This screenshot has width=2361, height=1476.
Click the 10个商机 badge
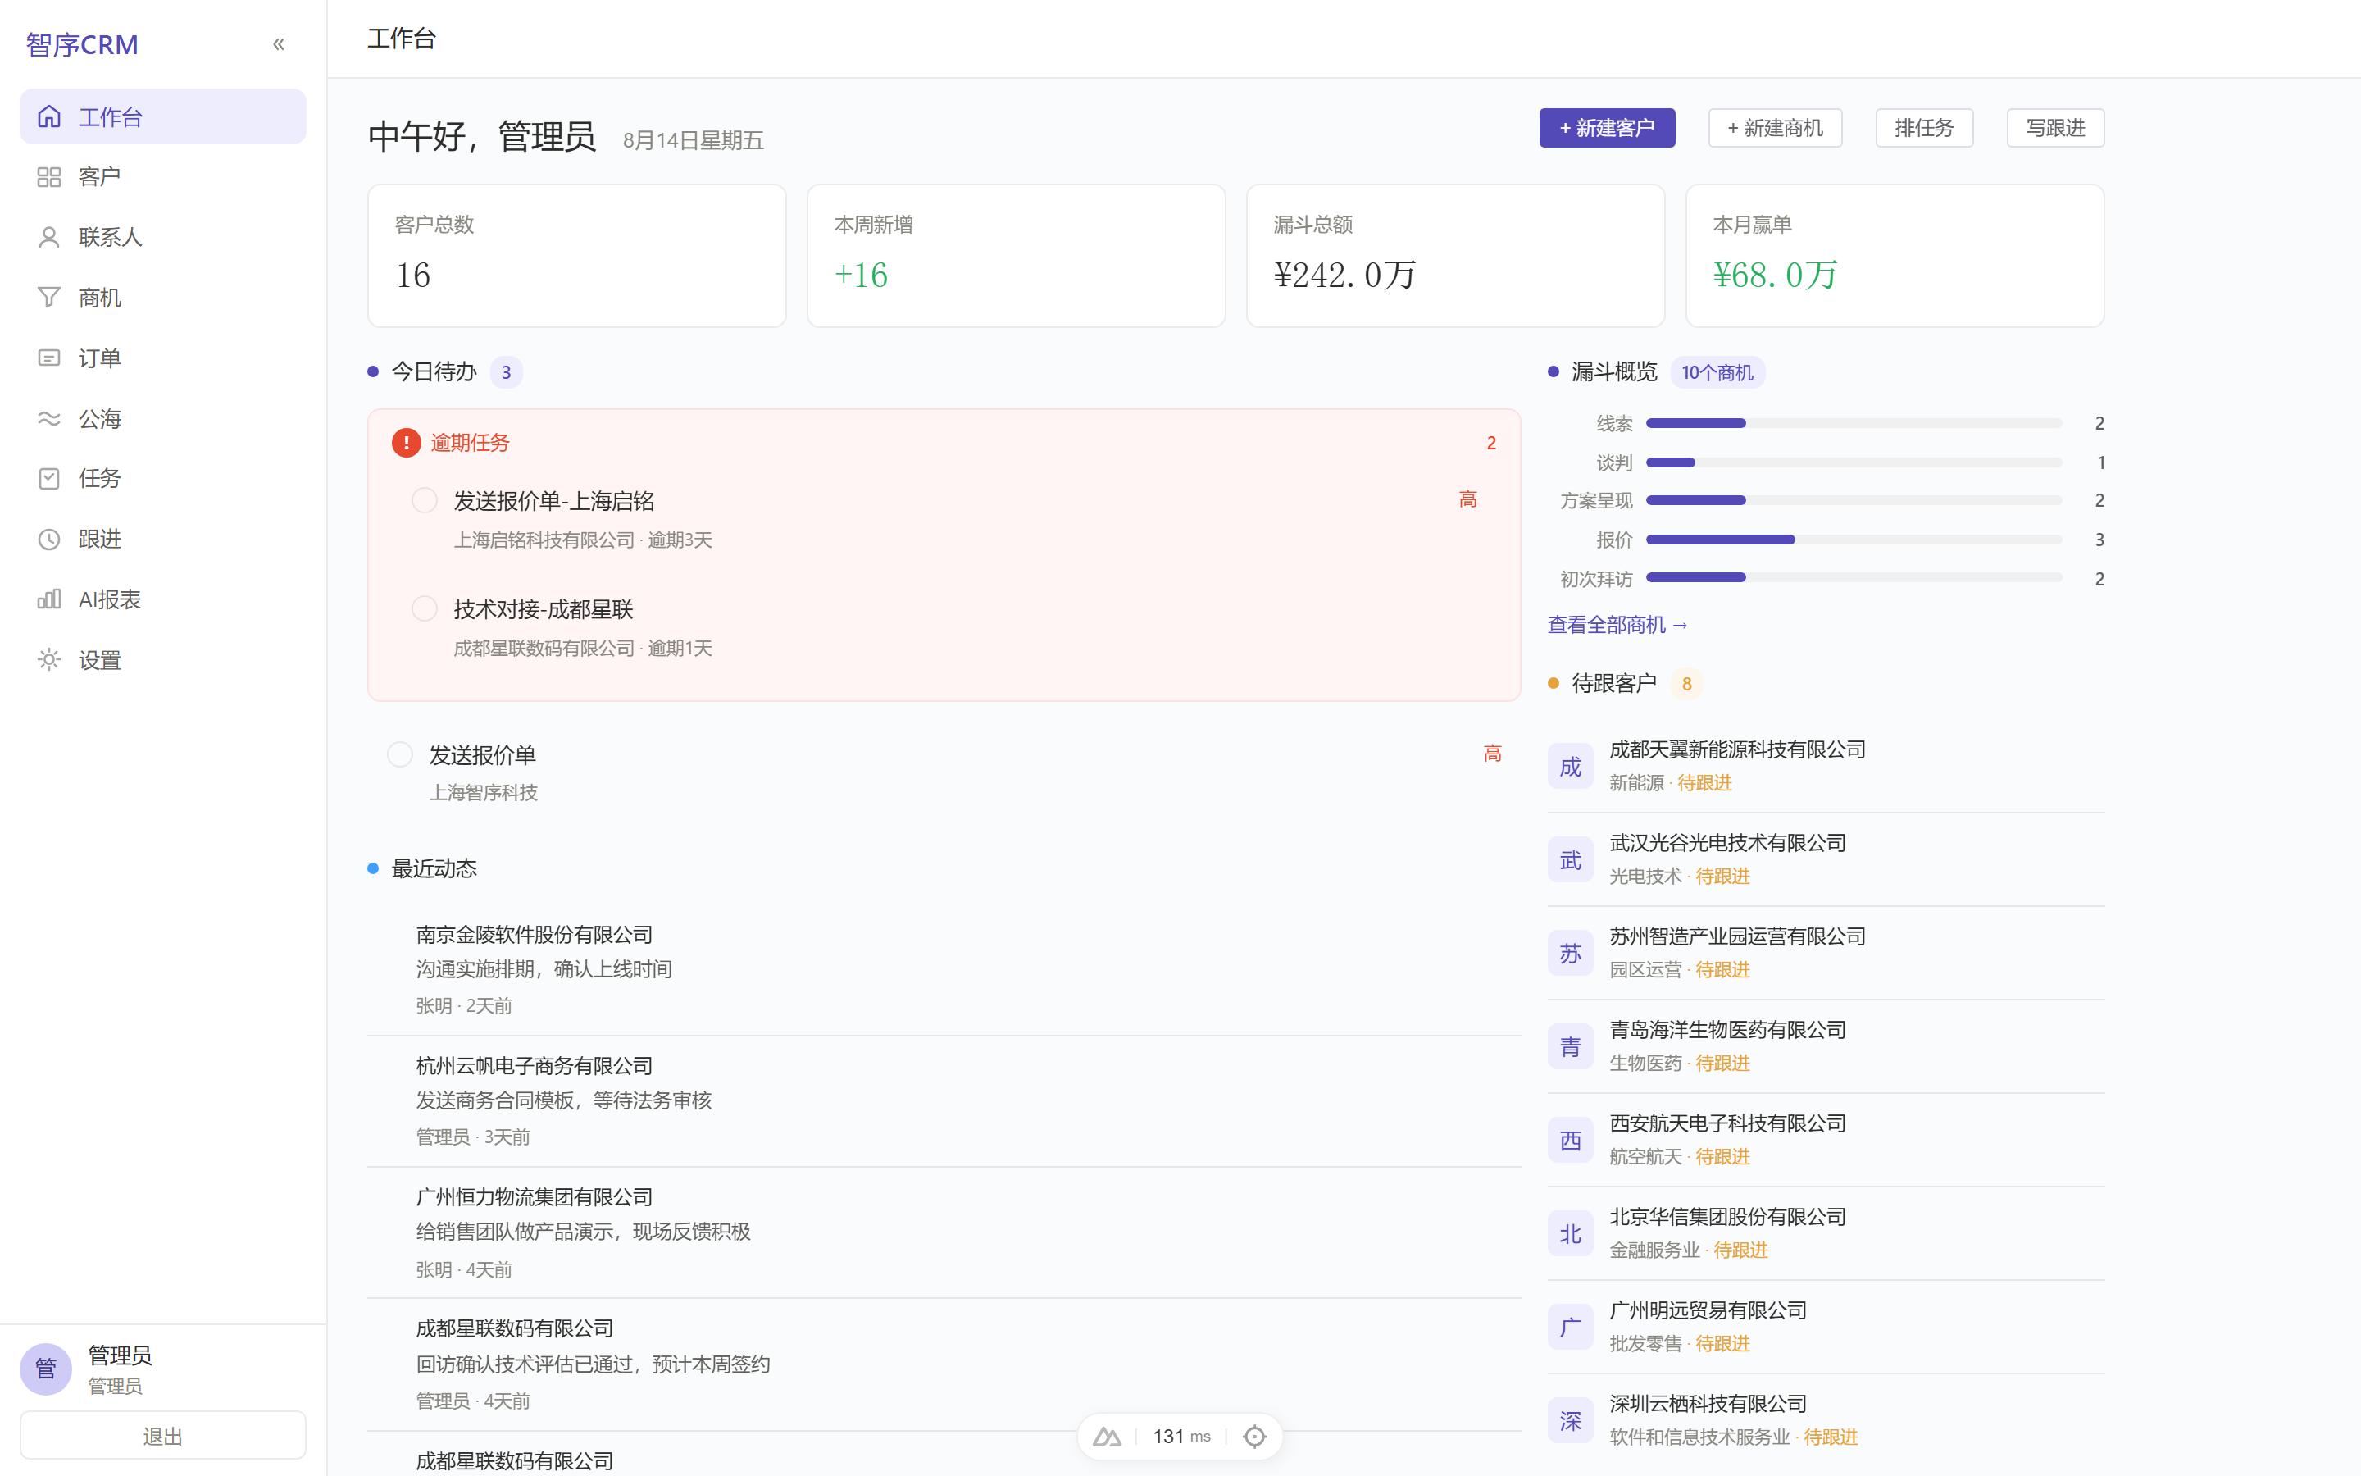click(x=1717, y=372)
